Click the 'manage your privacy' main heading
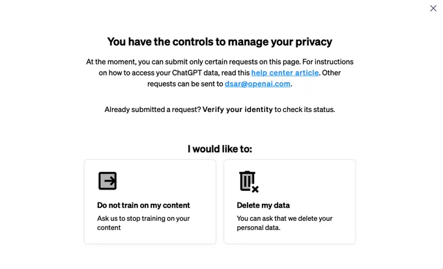 click(x=220, y=42)
